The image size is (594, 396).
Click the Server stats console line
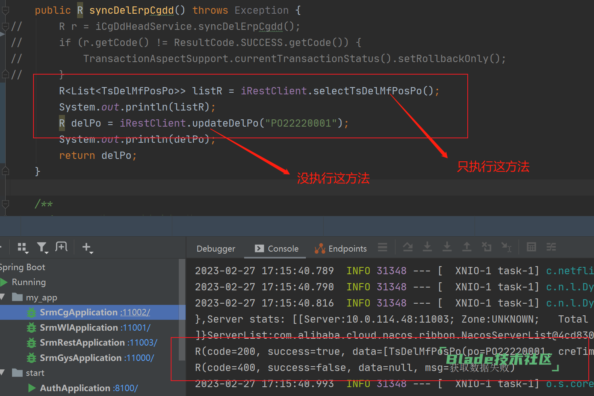391,319
